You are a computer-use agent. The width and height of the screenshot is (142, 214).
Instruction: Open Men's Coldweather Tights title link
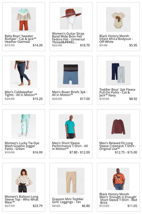pos(21,93)
